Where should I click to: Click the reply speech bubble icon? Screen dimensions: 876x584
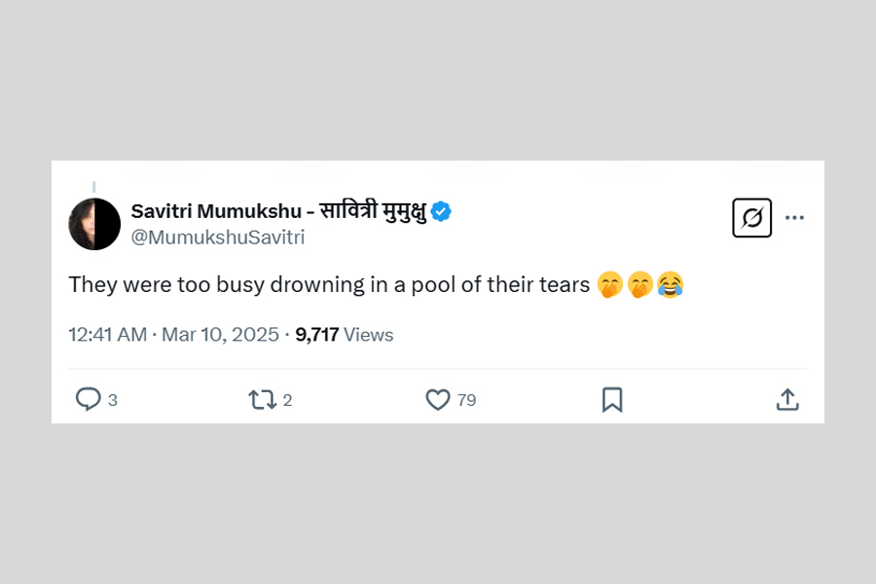(x=89, y=399)
